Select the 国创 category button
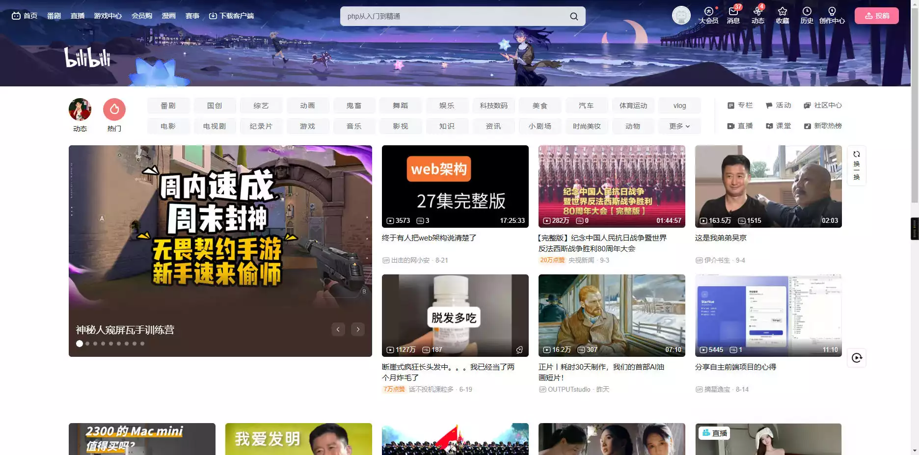 tap(215, 106)
